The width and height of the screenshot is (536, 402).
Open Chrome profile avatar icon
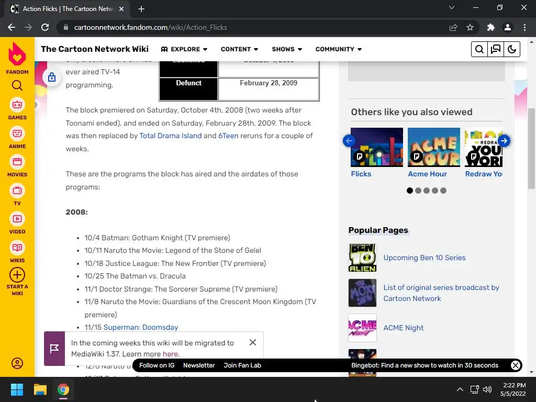508,27
